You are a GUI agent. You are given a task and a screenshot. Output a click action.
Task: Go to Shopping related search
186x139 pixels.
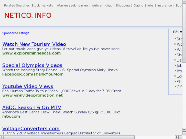(x=123, y=5)
